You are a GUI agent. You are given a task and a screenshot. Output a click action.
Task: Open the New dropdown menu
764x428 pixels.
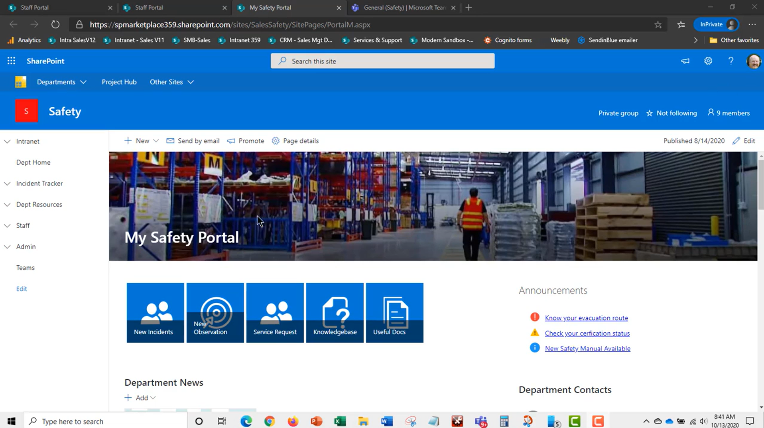[x=142, y=140]
